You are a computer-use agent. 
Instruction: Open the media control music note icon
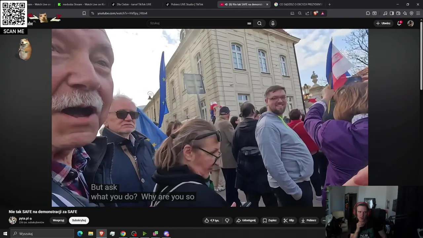click(385, 13)
